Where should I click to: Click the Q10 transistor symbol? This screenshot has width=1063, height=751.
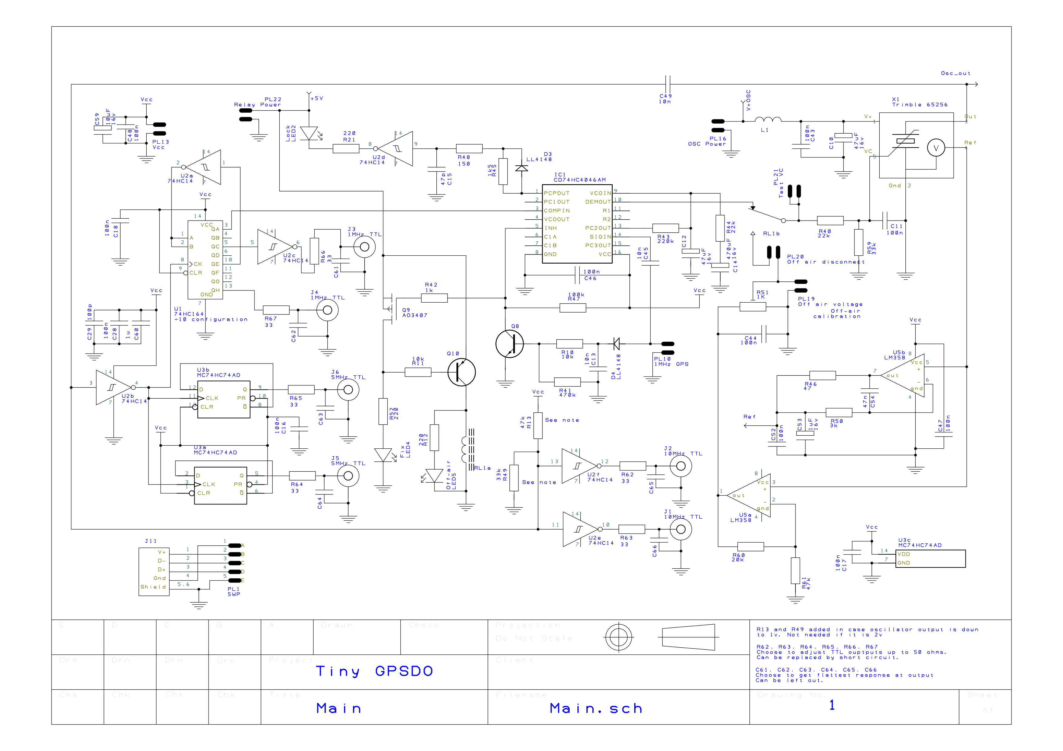pos(461,372)
